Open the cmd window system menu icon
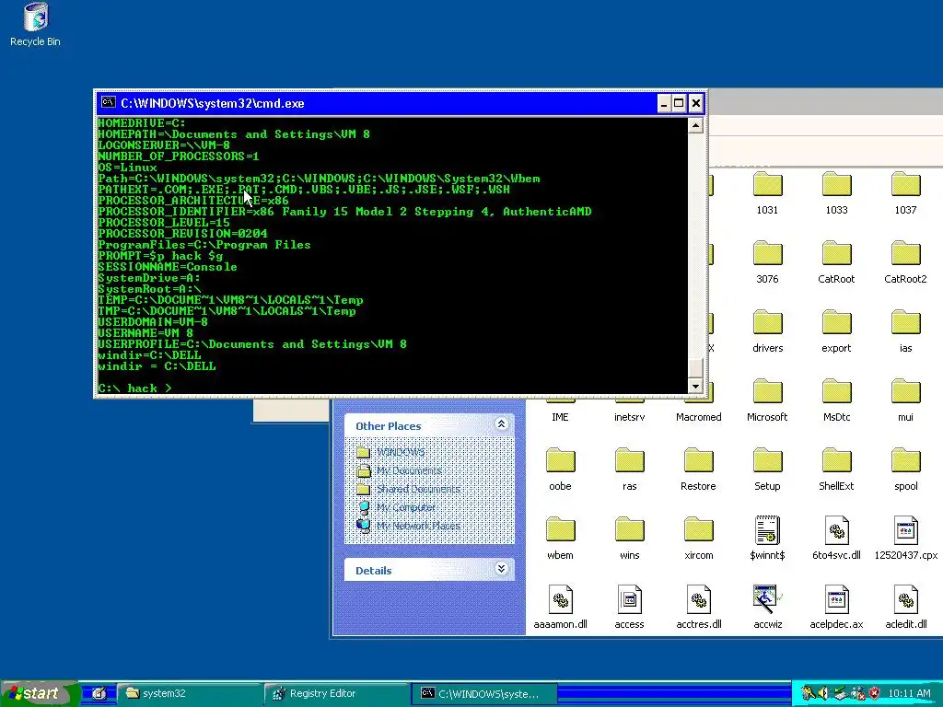The image size is (943, 707). click(x=109, y=102)
